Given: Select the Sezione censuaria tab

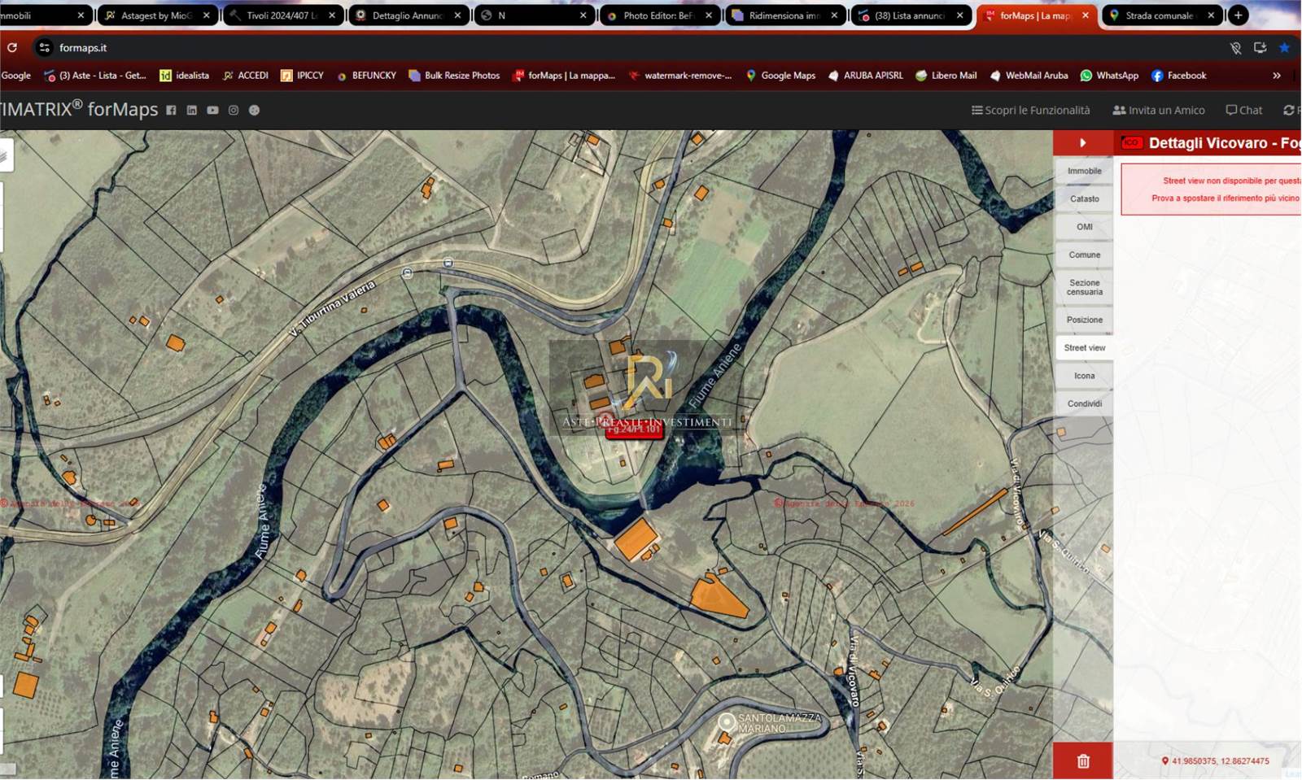Looking at the screenshot, I should coord(1084,287).
